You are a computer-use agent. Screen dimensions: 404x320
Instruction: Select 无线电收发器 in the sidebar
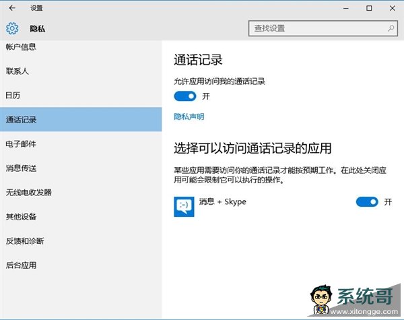(81, 193)
